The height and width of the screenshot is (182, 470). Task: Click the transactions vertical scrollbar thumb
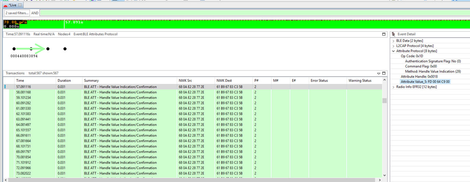click(384, 101)
